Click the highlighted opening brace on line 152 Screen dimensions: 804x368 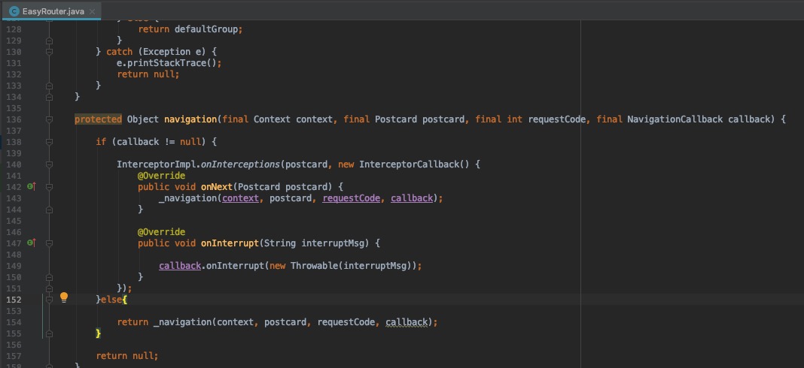[125, 300]
